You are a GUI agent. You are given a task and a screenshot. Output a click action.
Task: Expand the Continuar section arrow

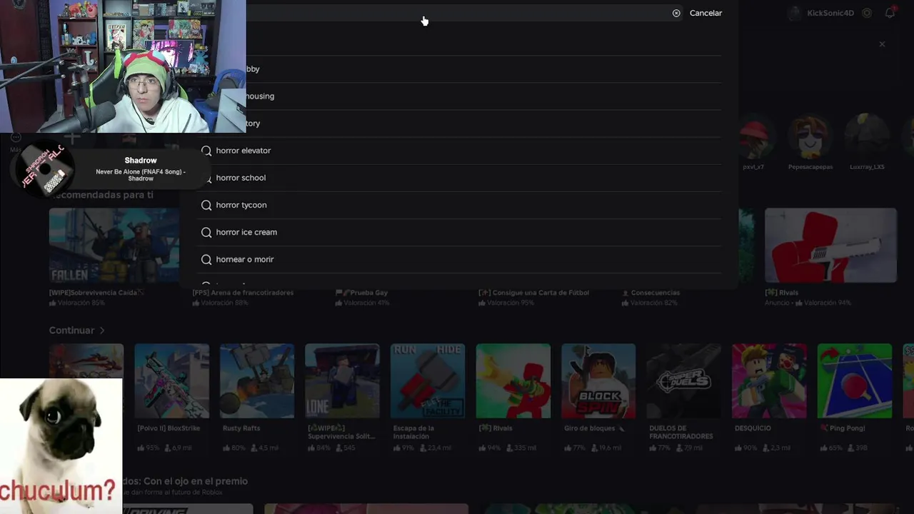pyautogui.click(x=102, y=331)
